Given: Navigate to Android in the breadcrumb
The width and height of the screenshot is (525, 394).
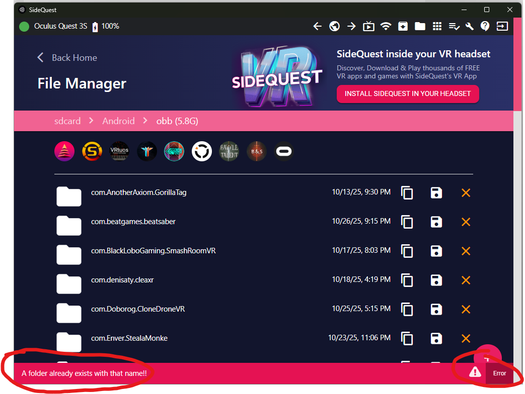Looking at the screenshot, I should point(118,121).
